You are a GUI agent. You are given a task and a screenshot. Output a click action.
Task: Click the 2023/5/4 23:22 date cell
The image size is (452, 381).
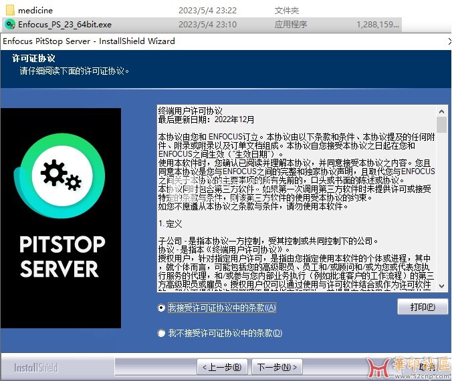point(207,11)
